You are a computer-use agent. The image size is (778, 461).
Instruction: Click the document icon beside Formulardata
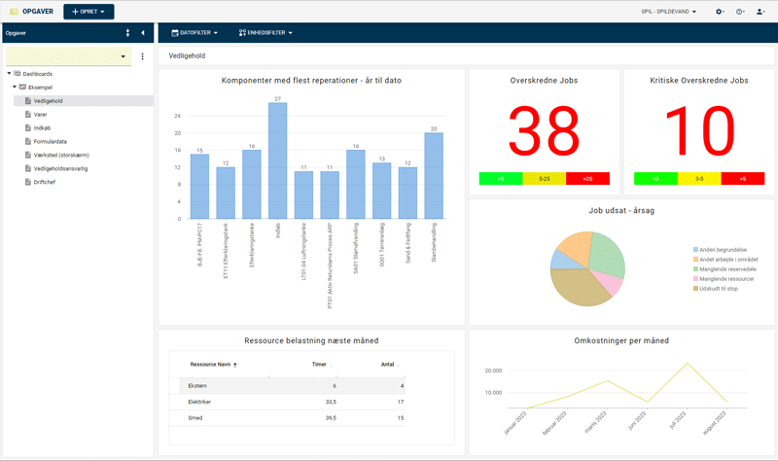pyautogui.click(x=28, y=141)
